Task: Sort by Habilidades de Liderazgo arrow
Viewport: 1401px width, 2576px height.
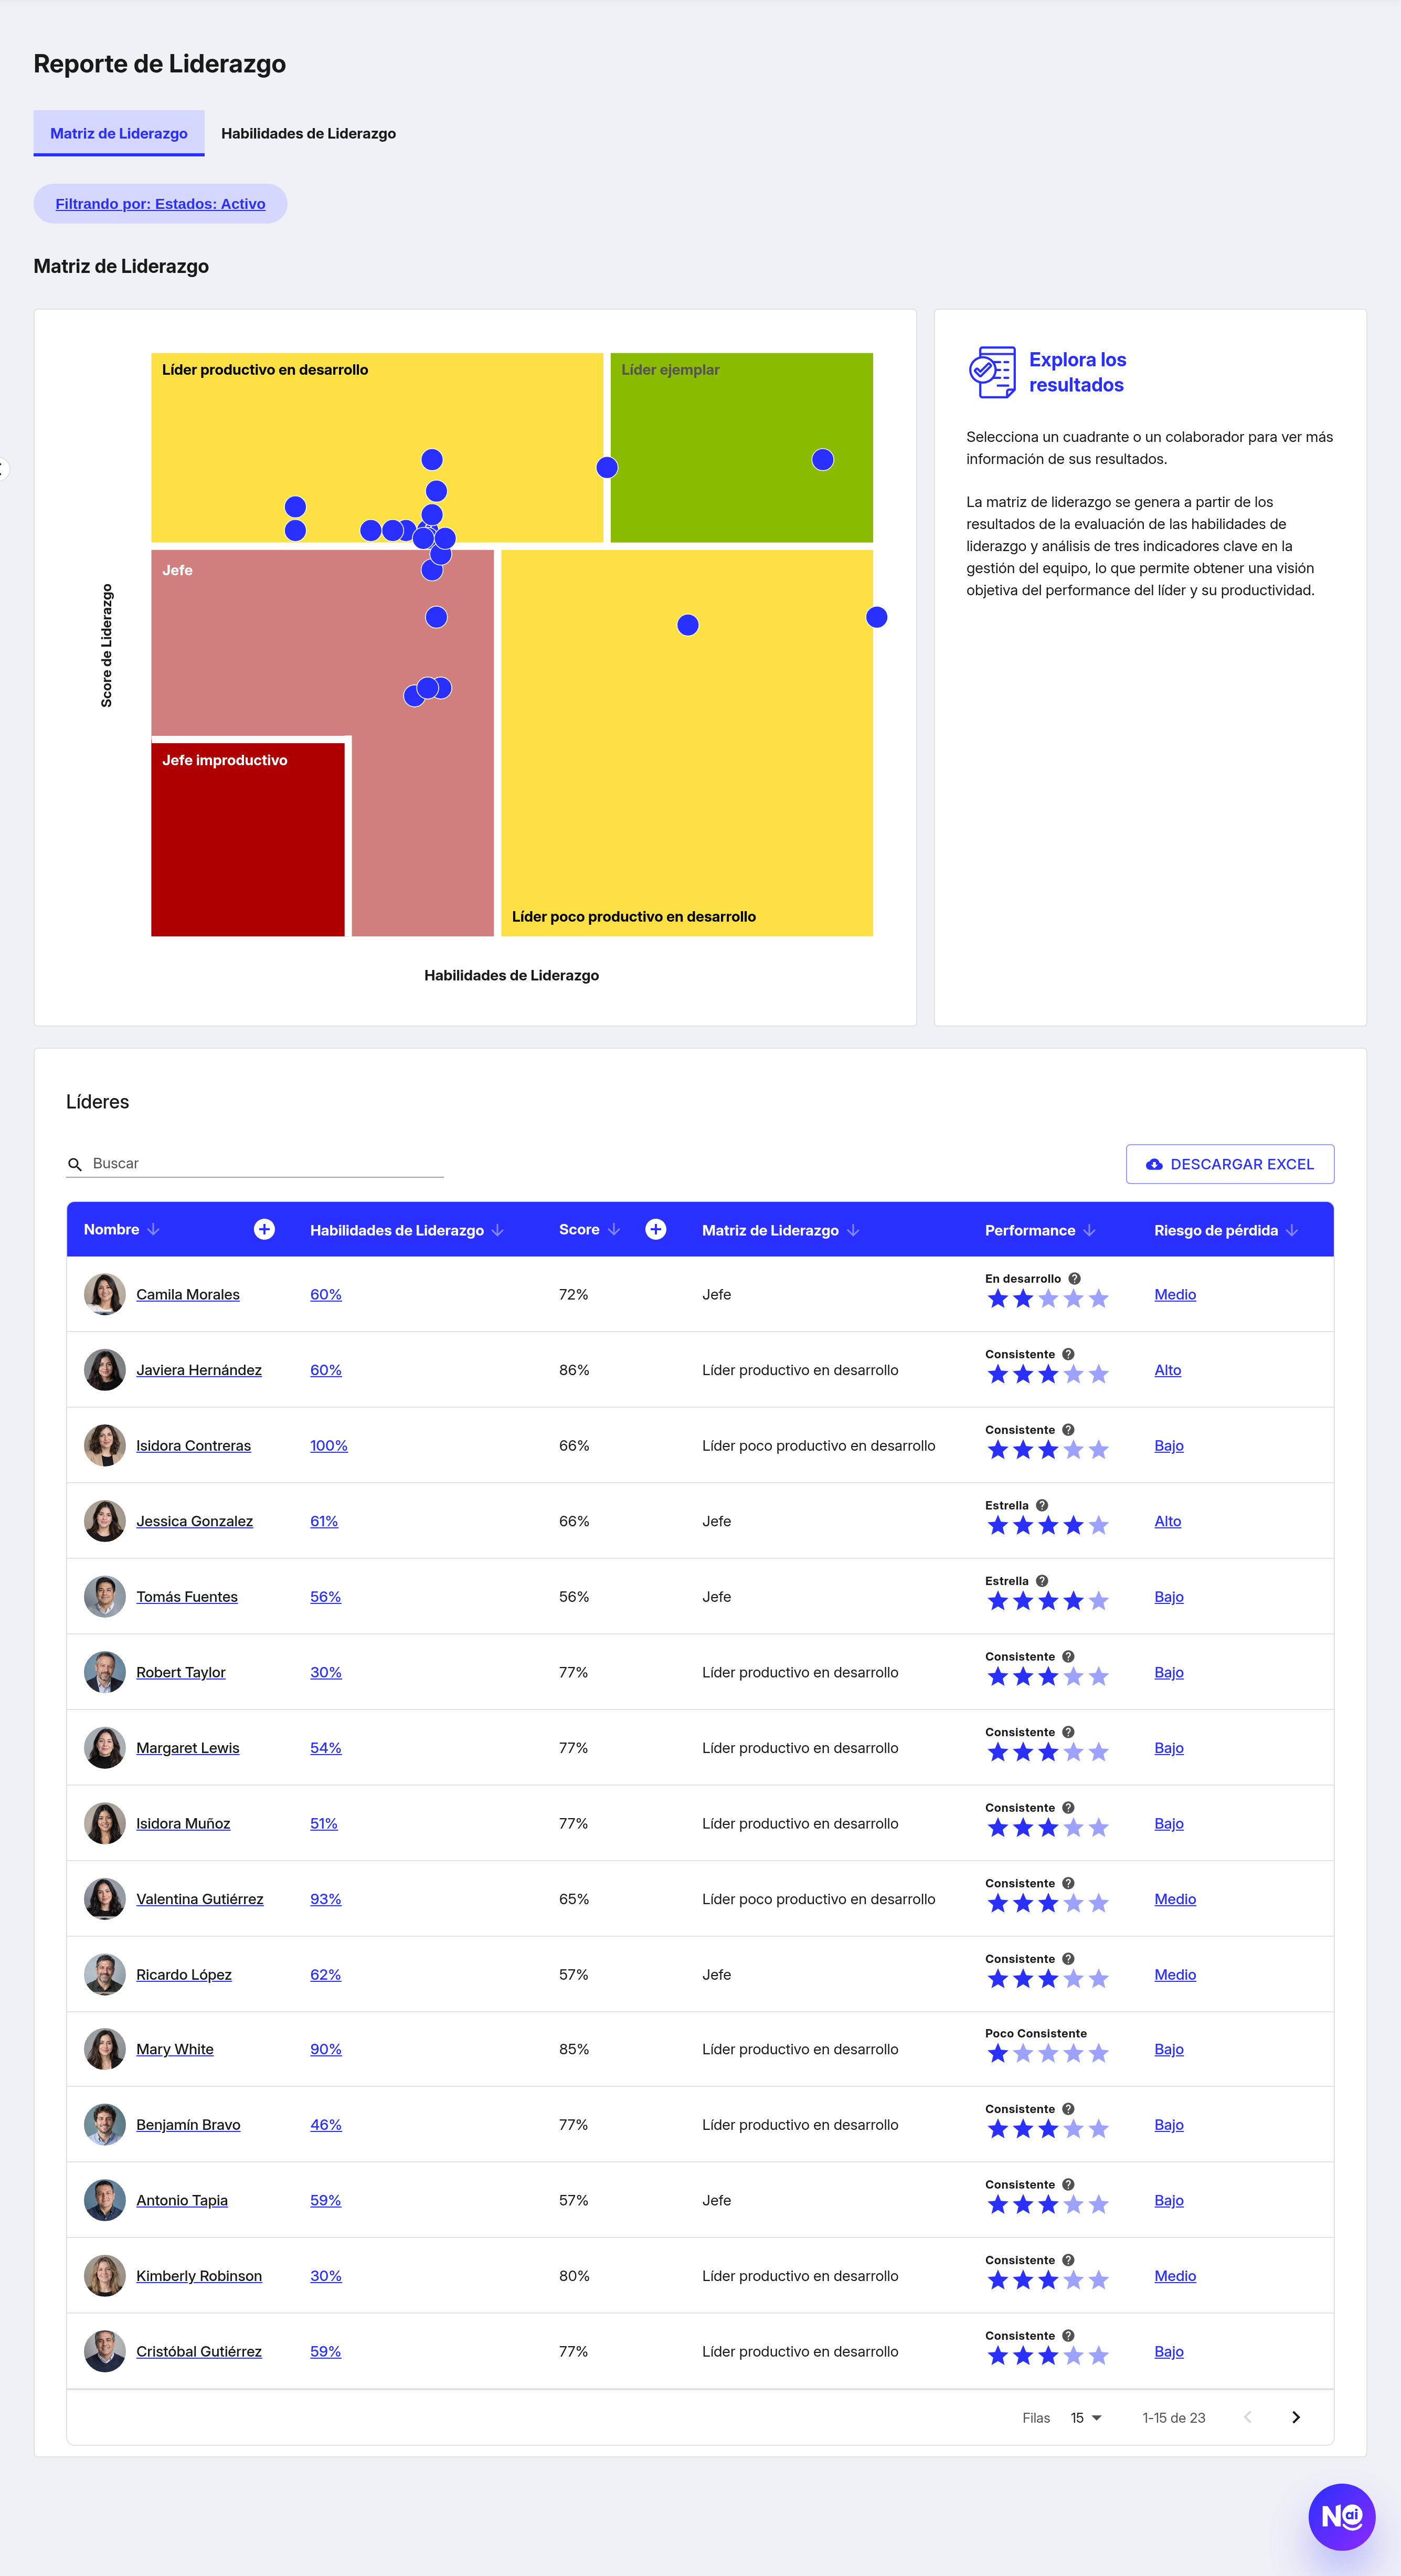Action: point(498,1230)
